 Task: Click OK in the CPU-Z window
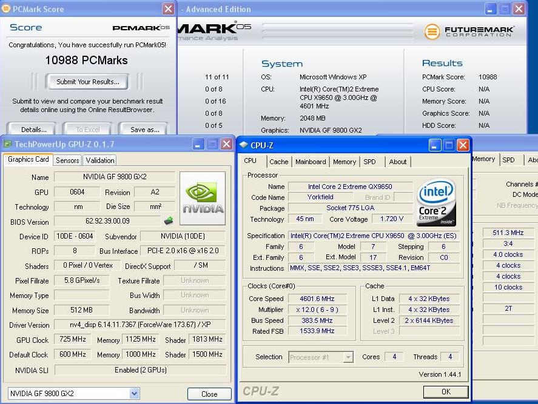tap(446, 392)
